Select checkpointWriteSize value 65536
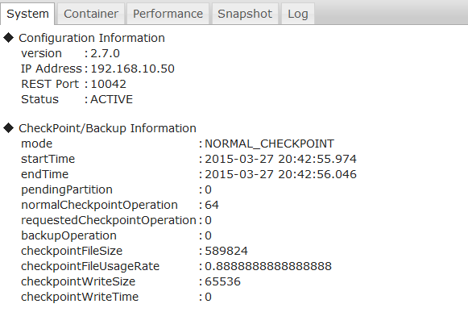The image size is (468, 333). (222, 281)
